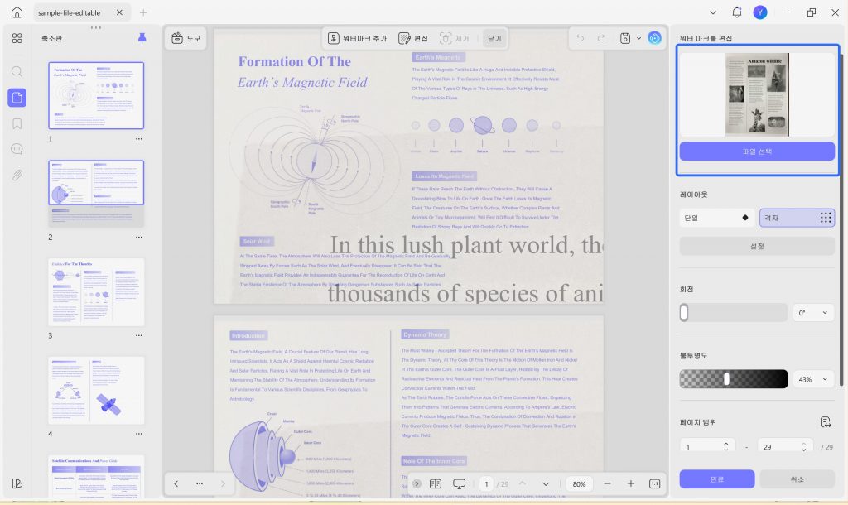This screenshot has width=848, height=505.
Task: Increase the page range start value
Action: pyautogui.click(x=725, y=444)
